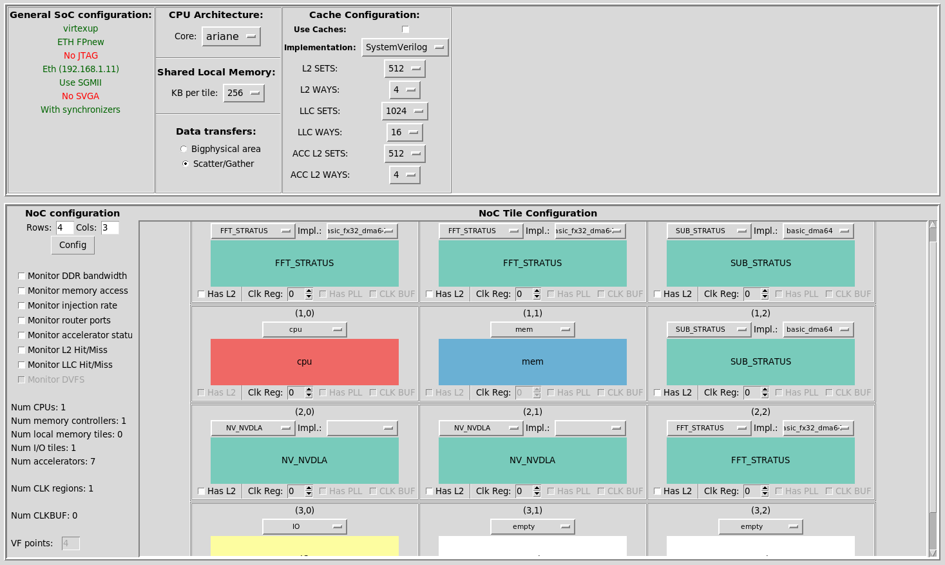The width and height of the screenshot is (945, 565).
Task: Click the 'Num CLK regions: 1' text
Action: [x=52, y=488]
